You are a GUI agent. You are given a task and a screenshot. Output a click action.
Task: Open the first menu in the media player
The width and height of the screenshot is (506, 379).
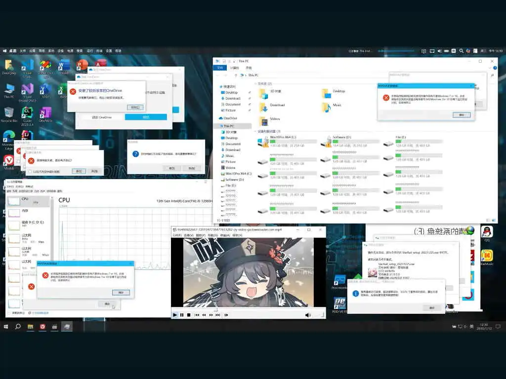[176, 235]
